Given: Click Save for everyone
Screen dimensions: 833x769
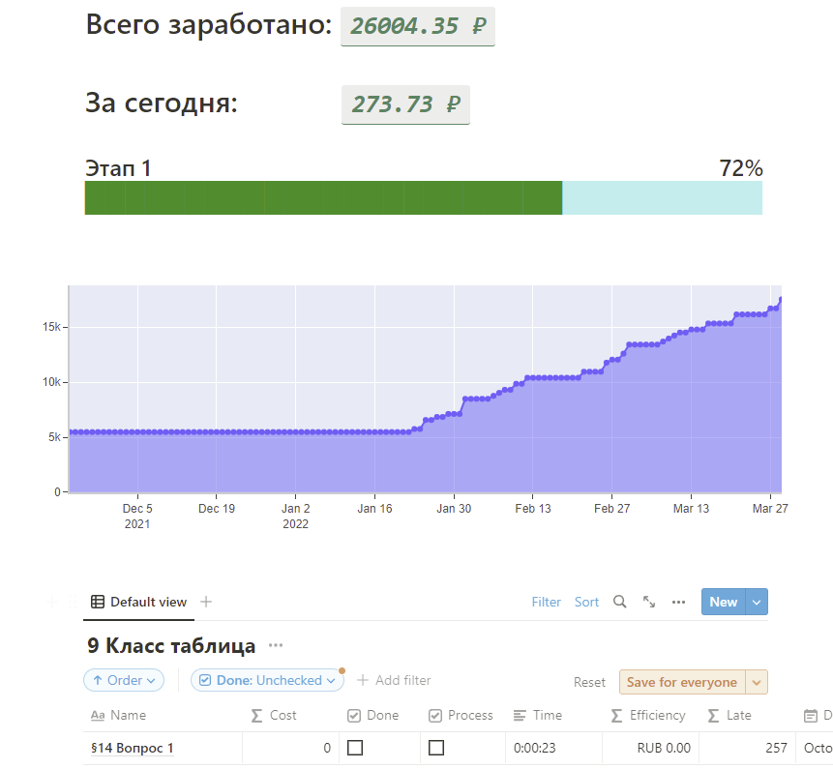Looking at the screenshot, I should point(682,682).
